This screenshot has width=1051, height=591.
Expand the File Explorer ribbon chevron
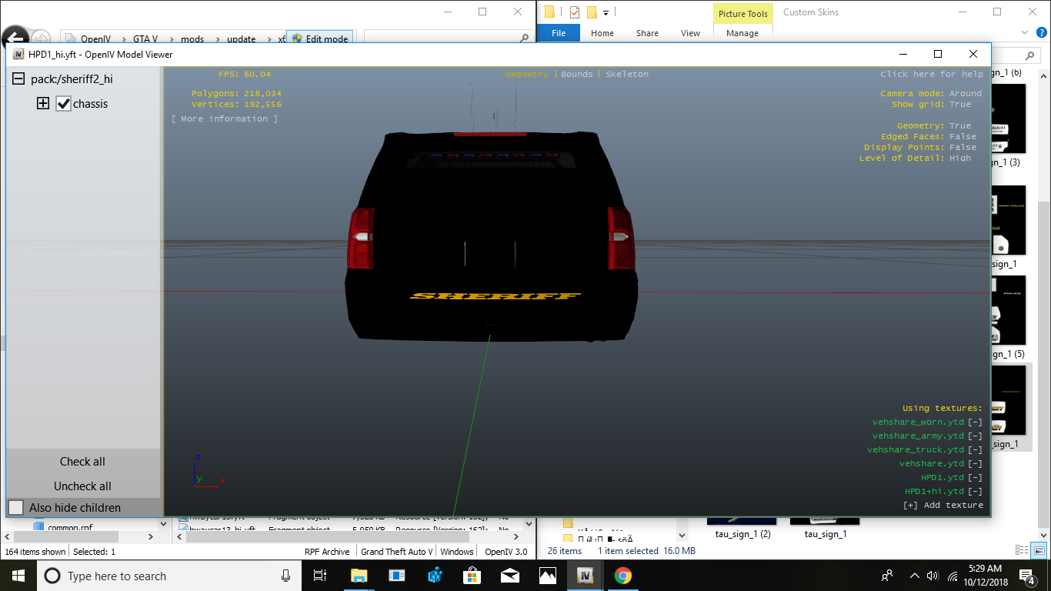point(1024,33)
